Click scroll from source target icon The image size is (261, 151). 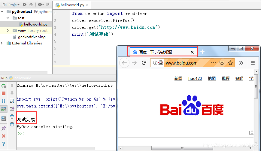coord(25,5)
